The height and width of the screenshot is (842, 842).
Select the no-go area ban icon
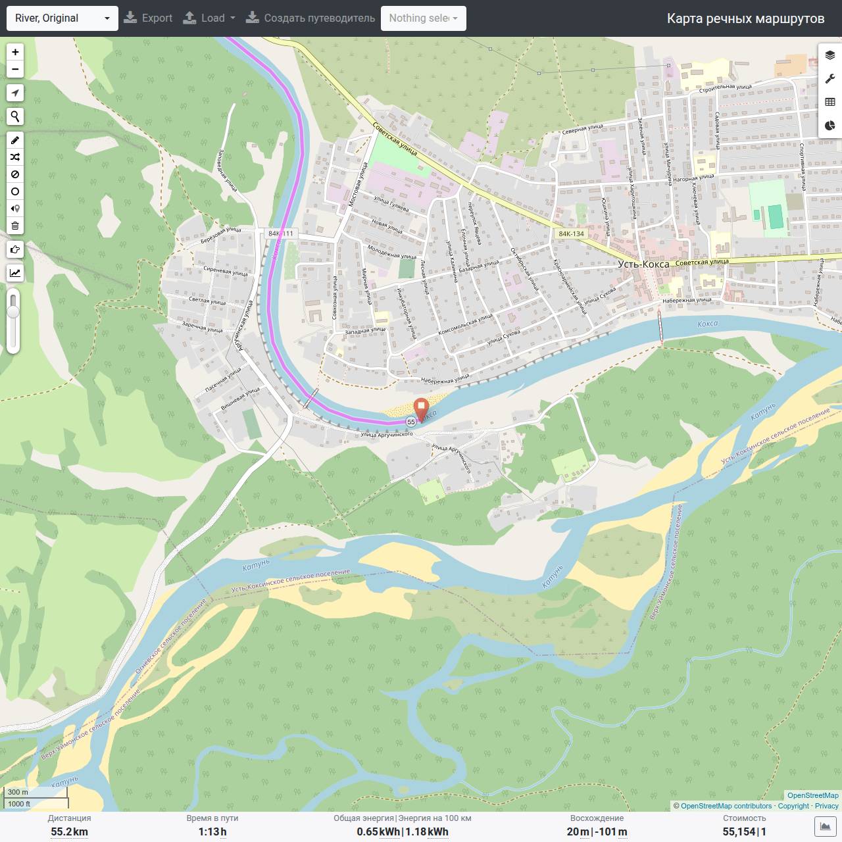pos(15,174)
